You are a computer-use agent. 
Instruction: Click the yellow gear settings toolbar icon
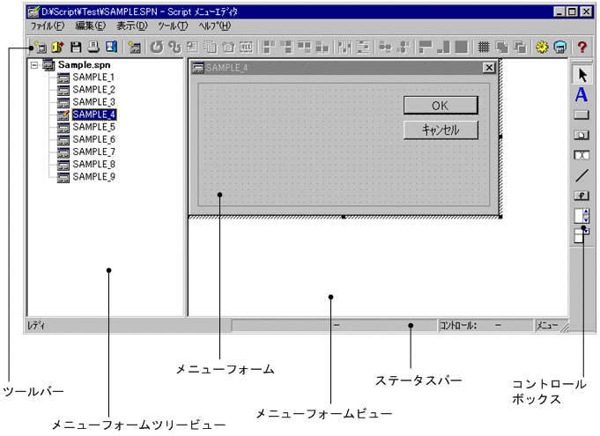pos(542,47)
